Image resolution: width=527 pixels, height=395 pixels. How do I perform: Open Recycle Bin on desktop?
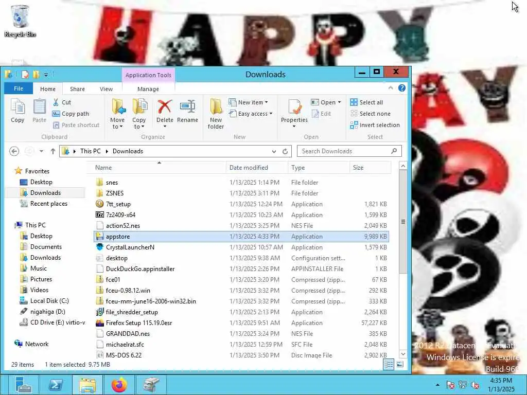(x=20, y=21)
